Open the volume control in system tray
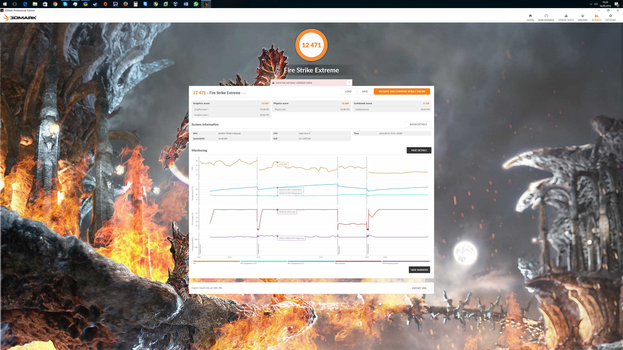This screenshot has height=350, width=623. click(x=596, y=4)
